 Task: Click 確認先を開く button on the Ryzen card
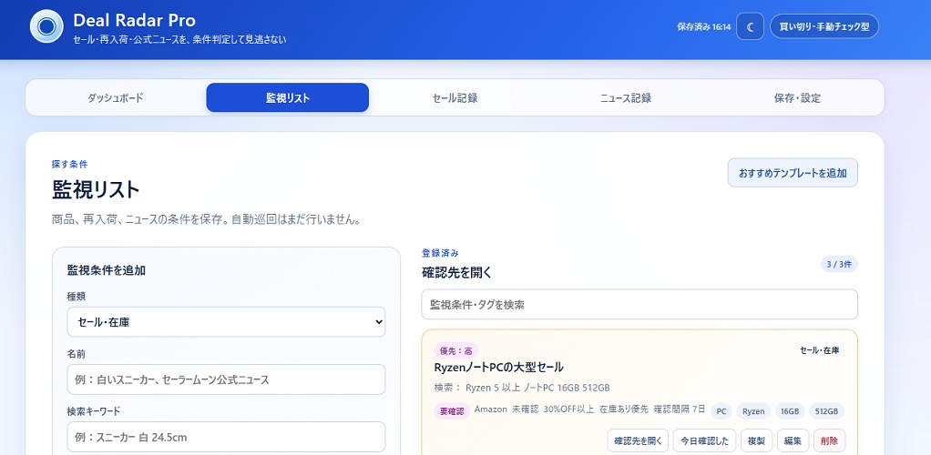(638, 440)
